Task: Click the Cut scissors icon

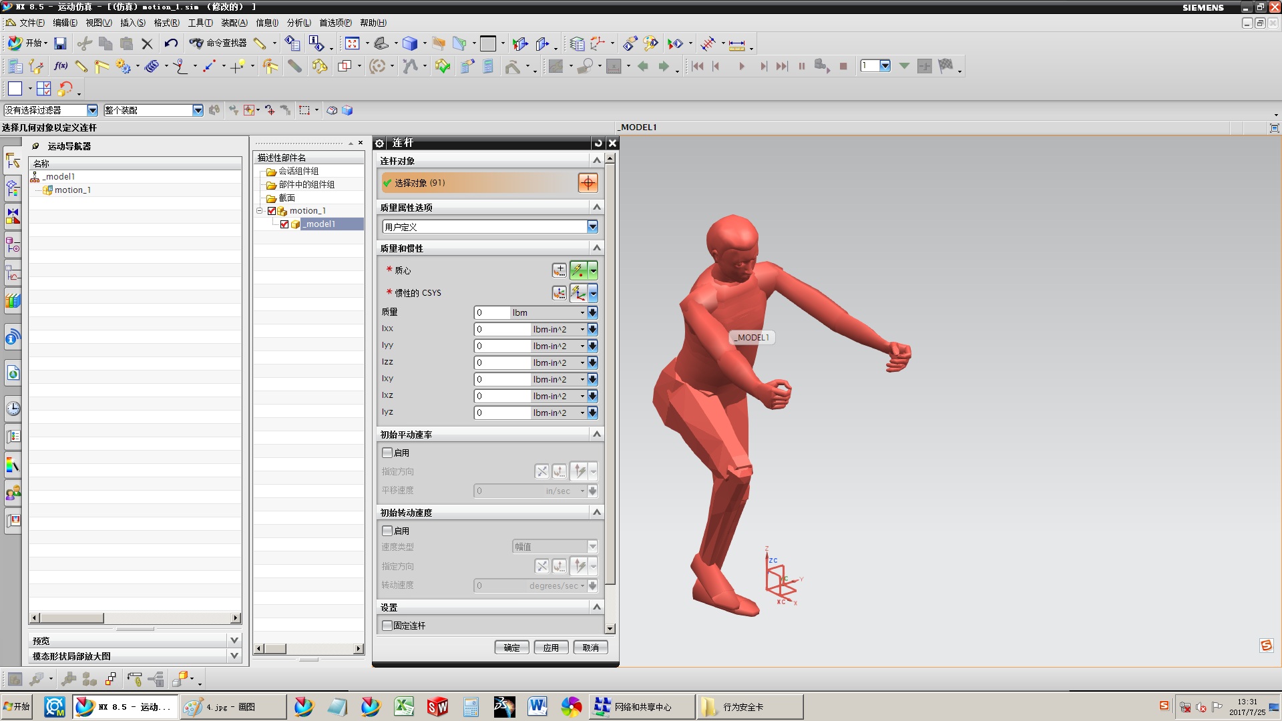Action: pos(84,44)
